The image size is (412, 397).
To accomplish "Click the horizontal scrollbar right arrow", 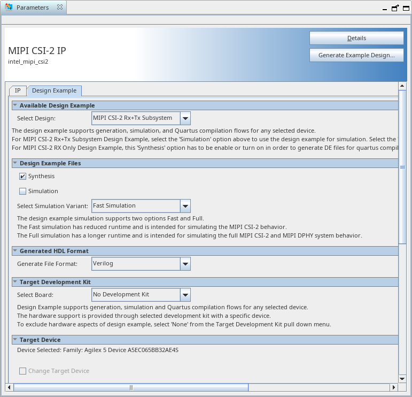I will point(394,387).
